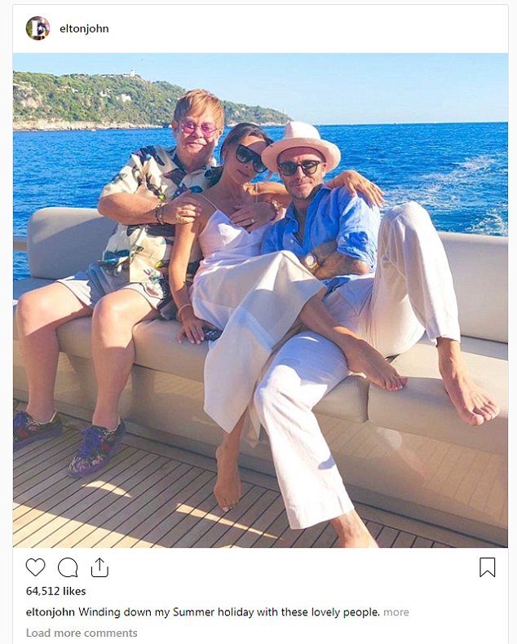Click eltonjohn username in post header
Viewport: 517px width, 644px height.
coord(84,29)
